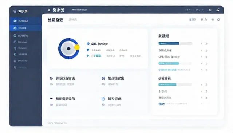Click the circle icon at page header's far right
Screen dimensions: 233x133
218,20
